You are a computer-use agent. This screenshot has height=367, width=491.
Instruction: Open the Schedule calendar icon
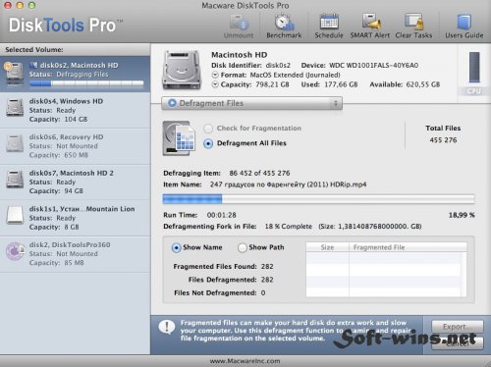(x=329, y=23)
